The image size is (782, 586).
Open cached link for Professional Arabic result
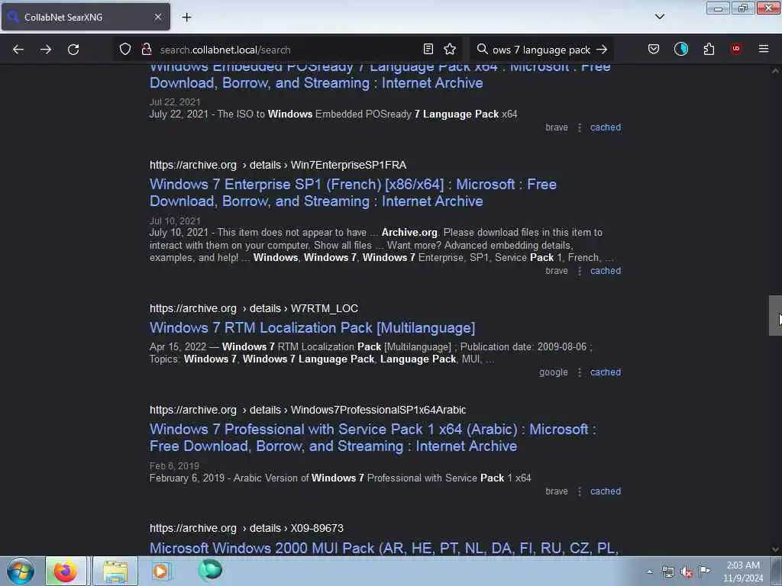coord(606,491)
